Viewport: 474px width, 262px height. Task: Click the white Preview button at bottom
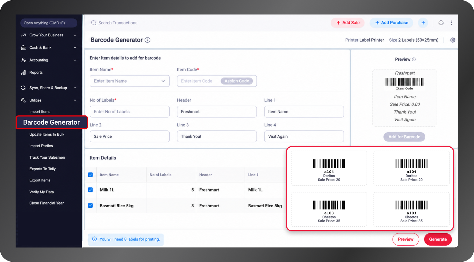(x=405, y=239)
